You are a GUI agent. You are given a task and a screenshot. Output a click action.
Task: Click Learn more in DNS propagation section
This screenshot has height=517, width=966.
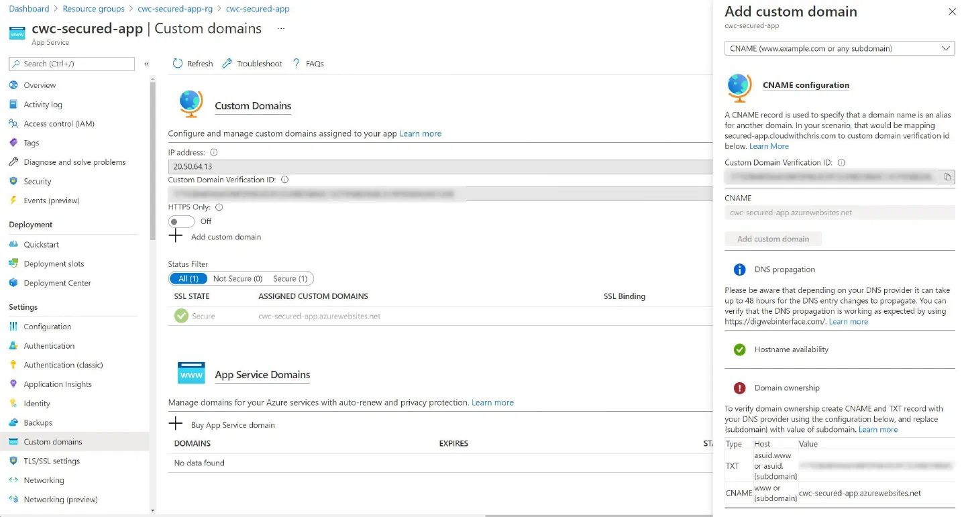point(849,322)
